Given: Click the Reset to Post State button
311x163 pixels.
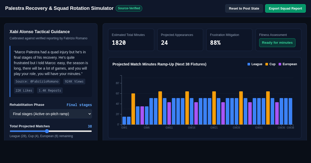Looking at the screenshot, I should (244, 8).
